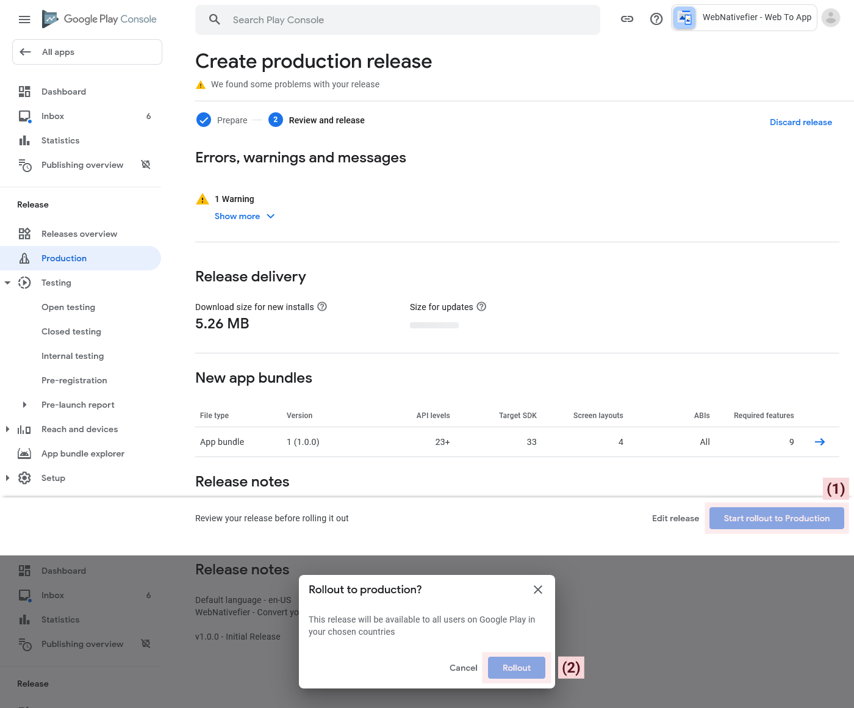Focus the Search Play Console field
Viewport: 854px width, 708px height.
398,20
